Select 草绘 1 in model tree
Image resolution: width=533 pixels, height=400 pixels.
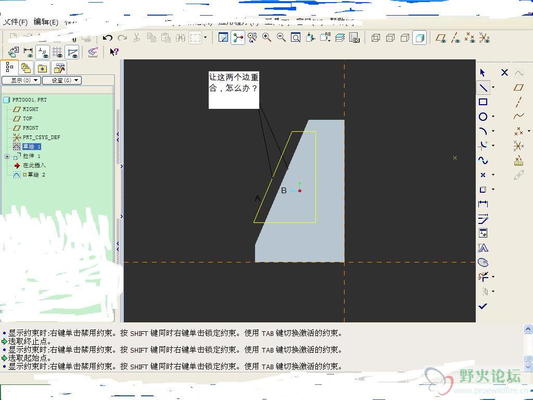tap(32, 146)
